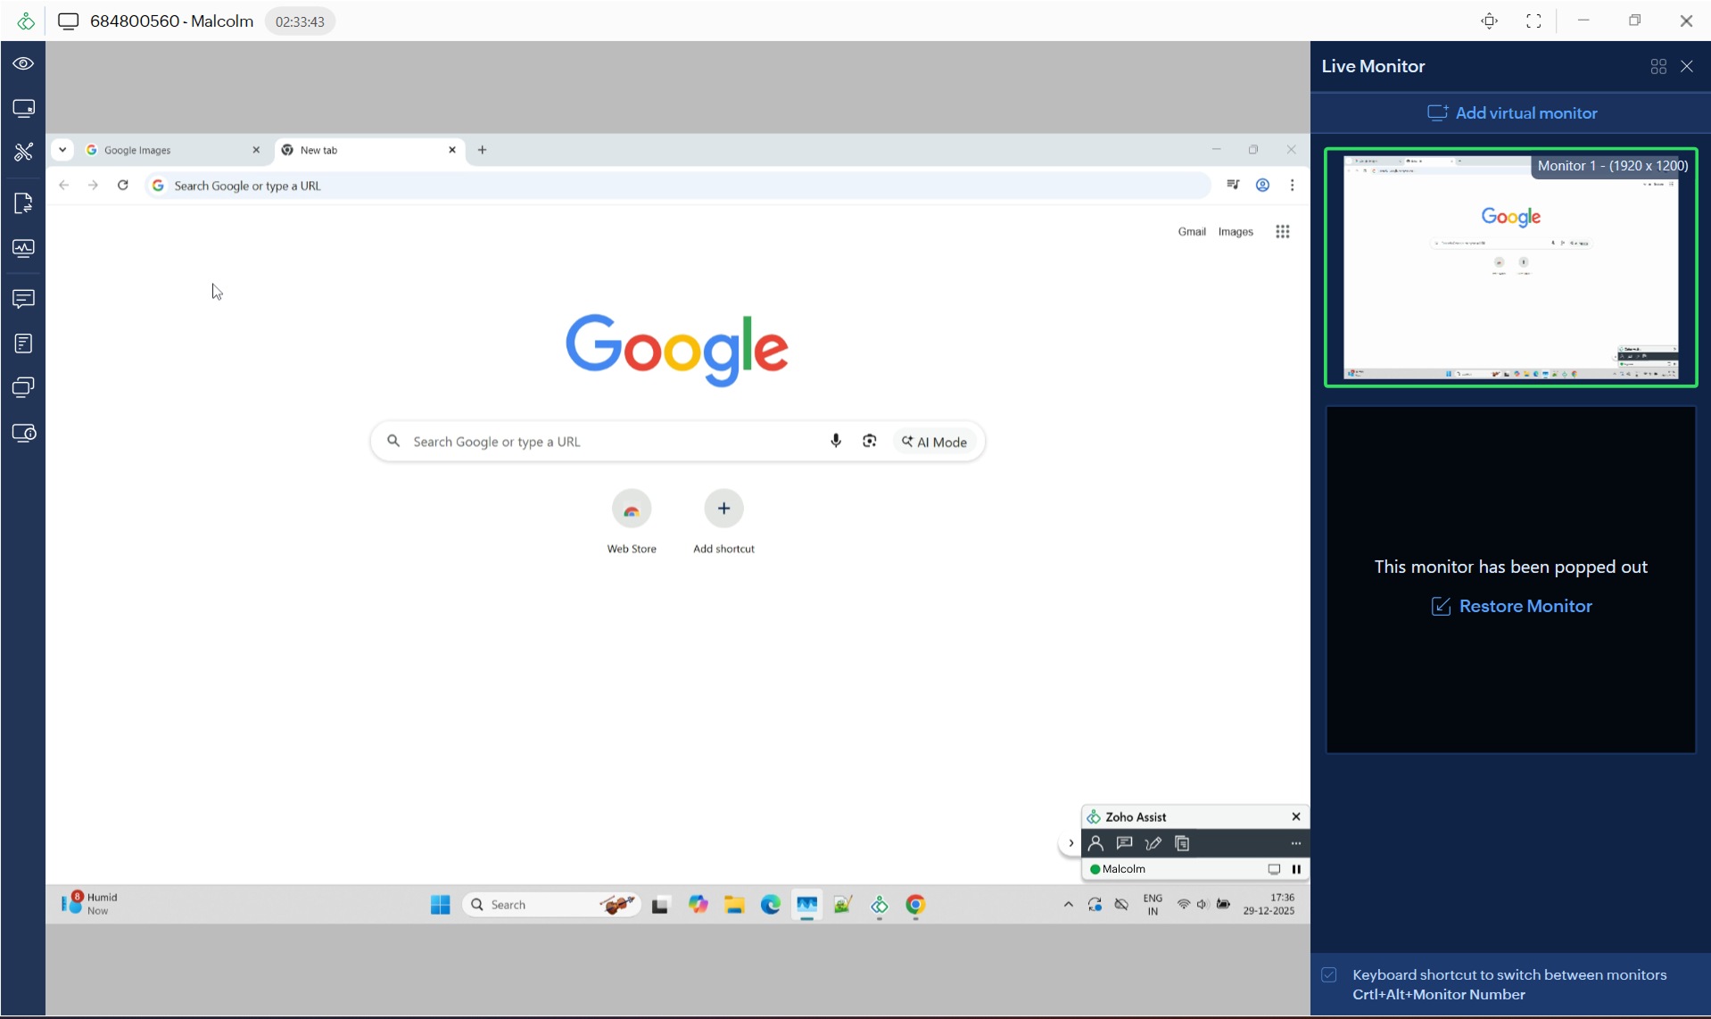Viewport: 1711px width, 1019px height.
Task: Start voice search with the microphone icon
Action: (836, 441)
